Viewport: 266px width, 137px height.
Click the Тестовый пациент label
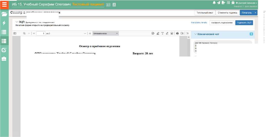tap(88, 4)
